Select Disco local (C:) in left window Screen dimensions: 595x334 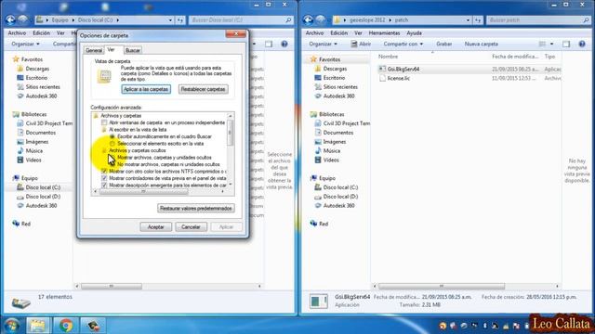click(43, 187)
